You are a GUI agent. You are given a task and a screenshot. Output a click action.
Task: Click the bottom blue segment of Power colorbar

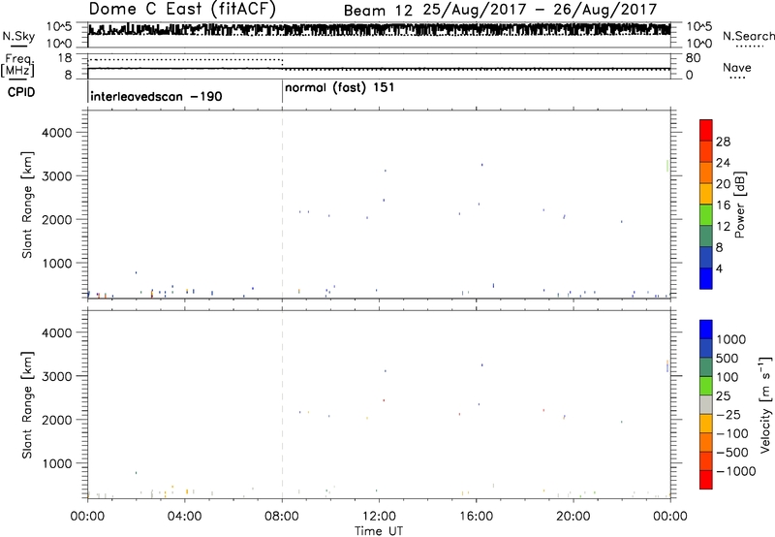point(706,278)
